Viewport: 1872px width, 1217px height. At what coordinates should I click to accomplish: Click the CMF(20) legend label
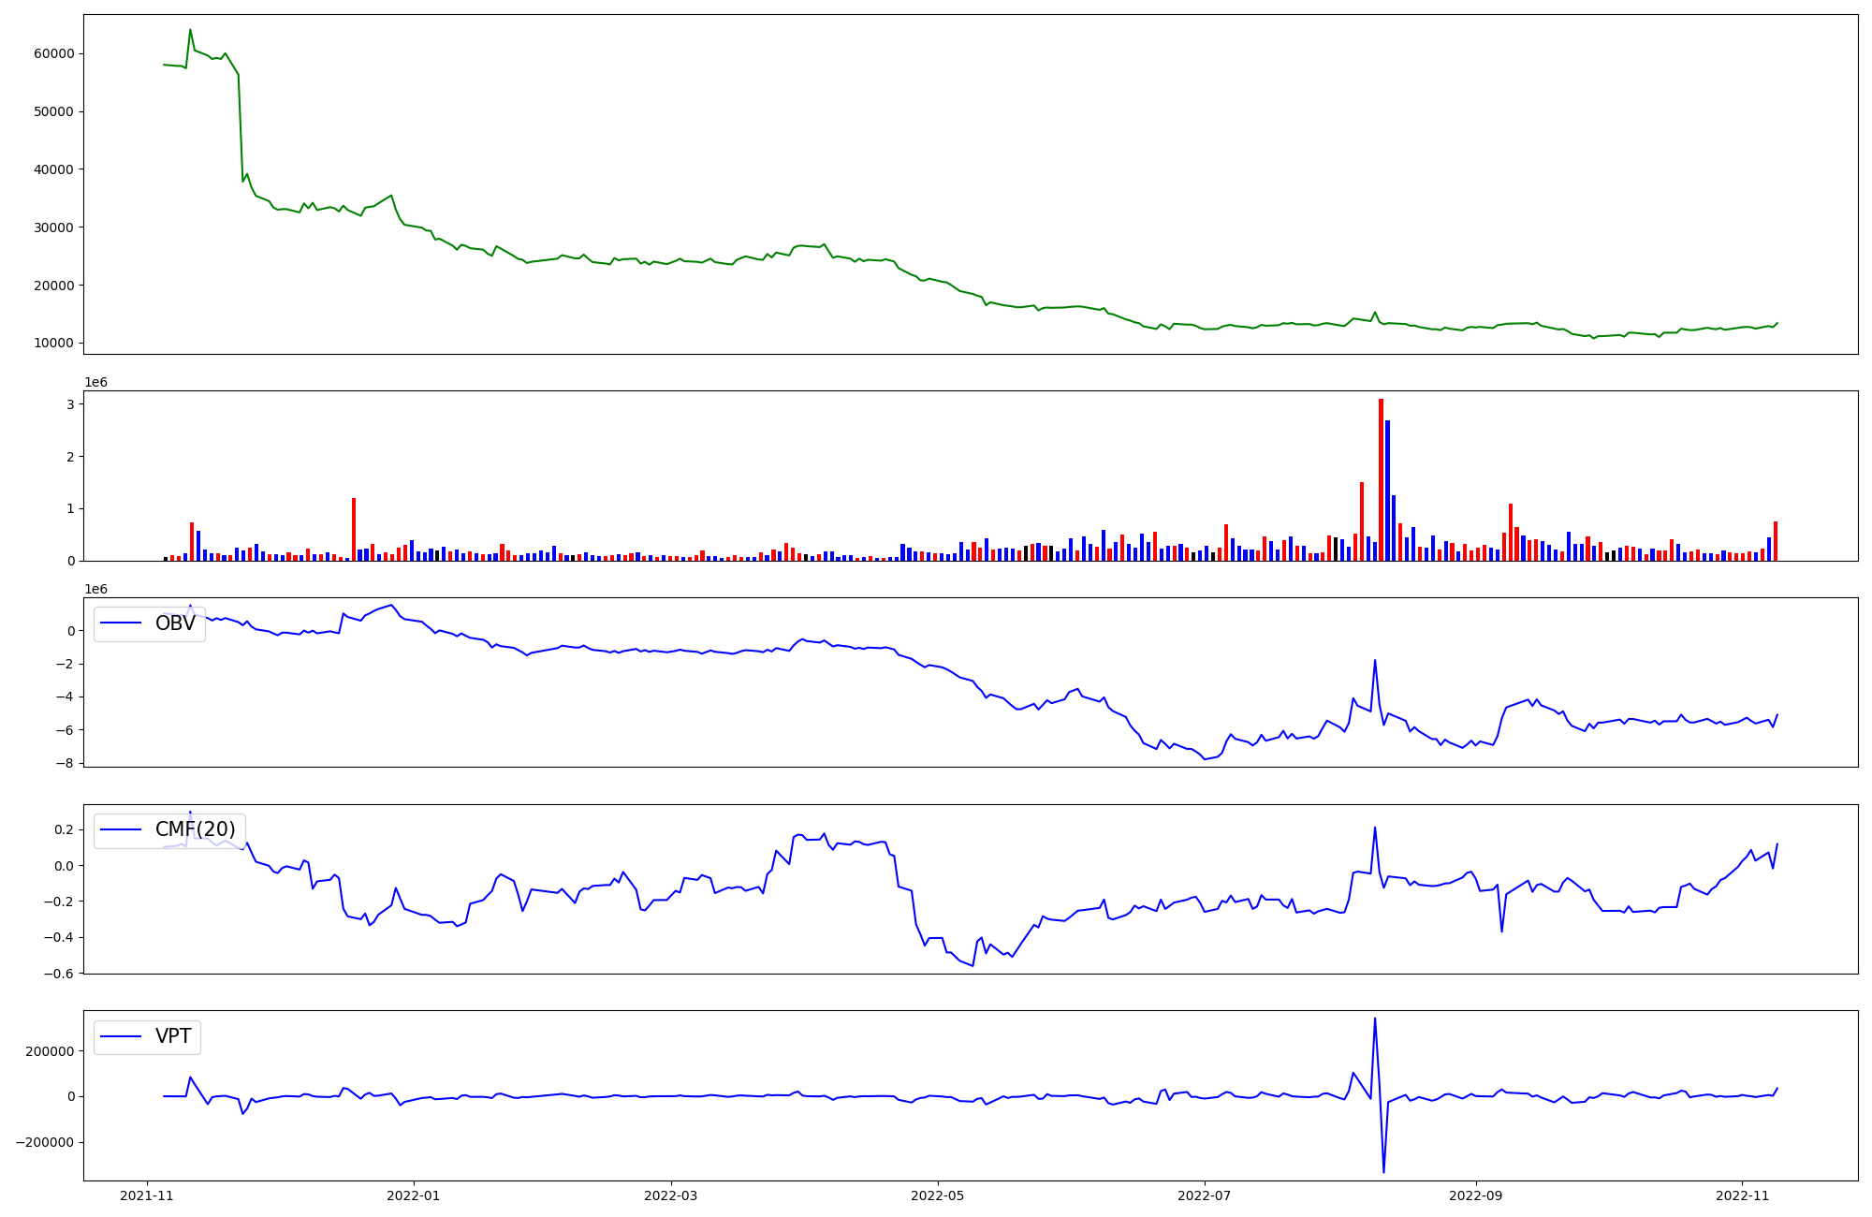(195, 829)
